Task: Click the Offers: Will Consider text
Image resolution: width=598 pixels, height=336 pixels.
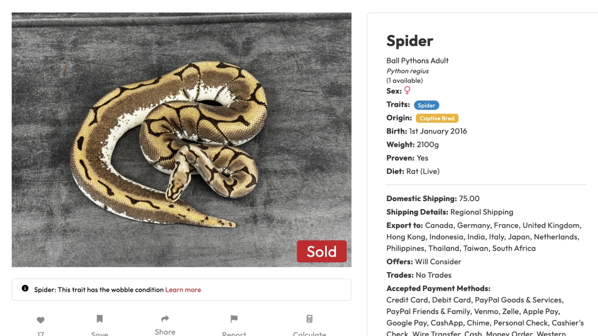Action: click(x=424, y=262)
